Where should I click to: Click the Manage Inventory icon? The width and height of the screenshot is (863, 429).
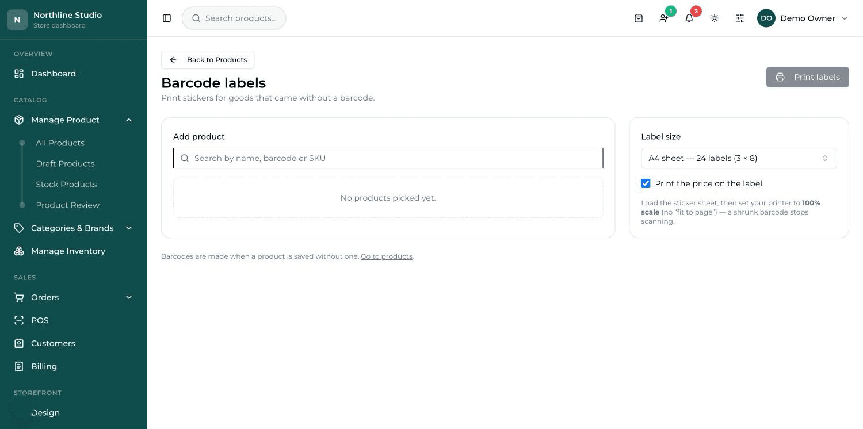pos(19,251)
